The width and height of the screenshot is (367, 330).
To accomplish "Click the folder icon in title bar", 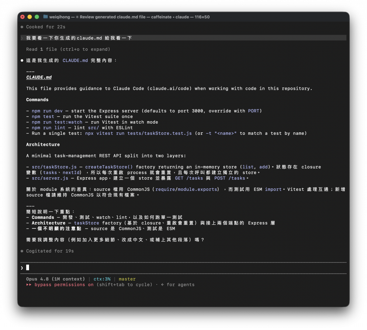I will 46,17.
